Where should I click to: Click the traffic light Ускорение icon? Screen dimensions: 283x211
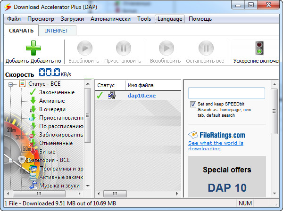(259, 48)
